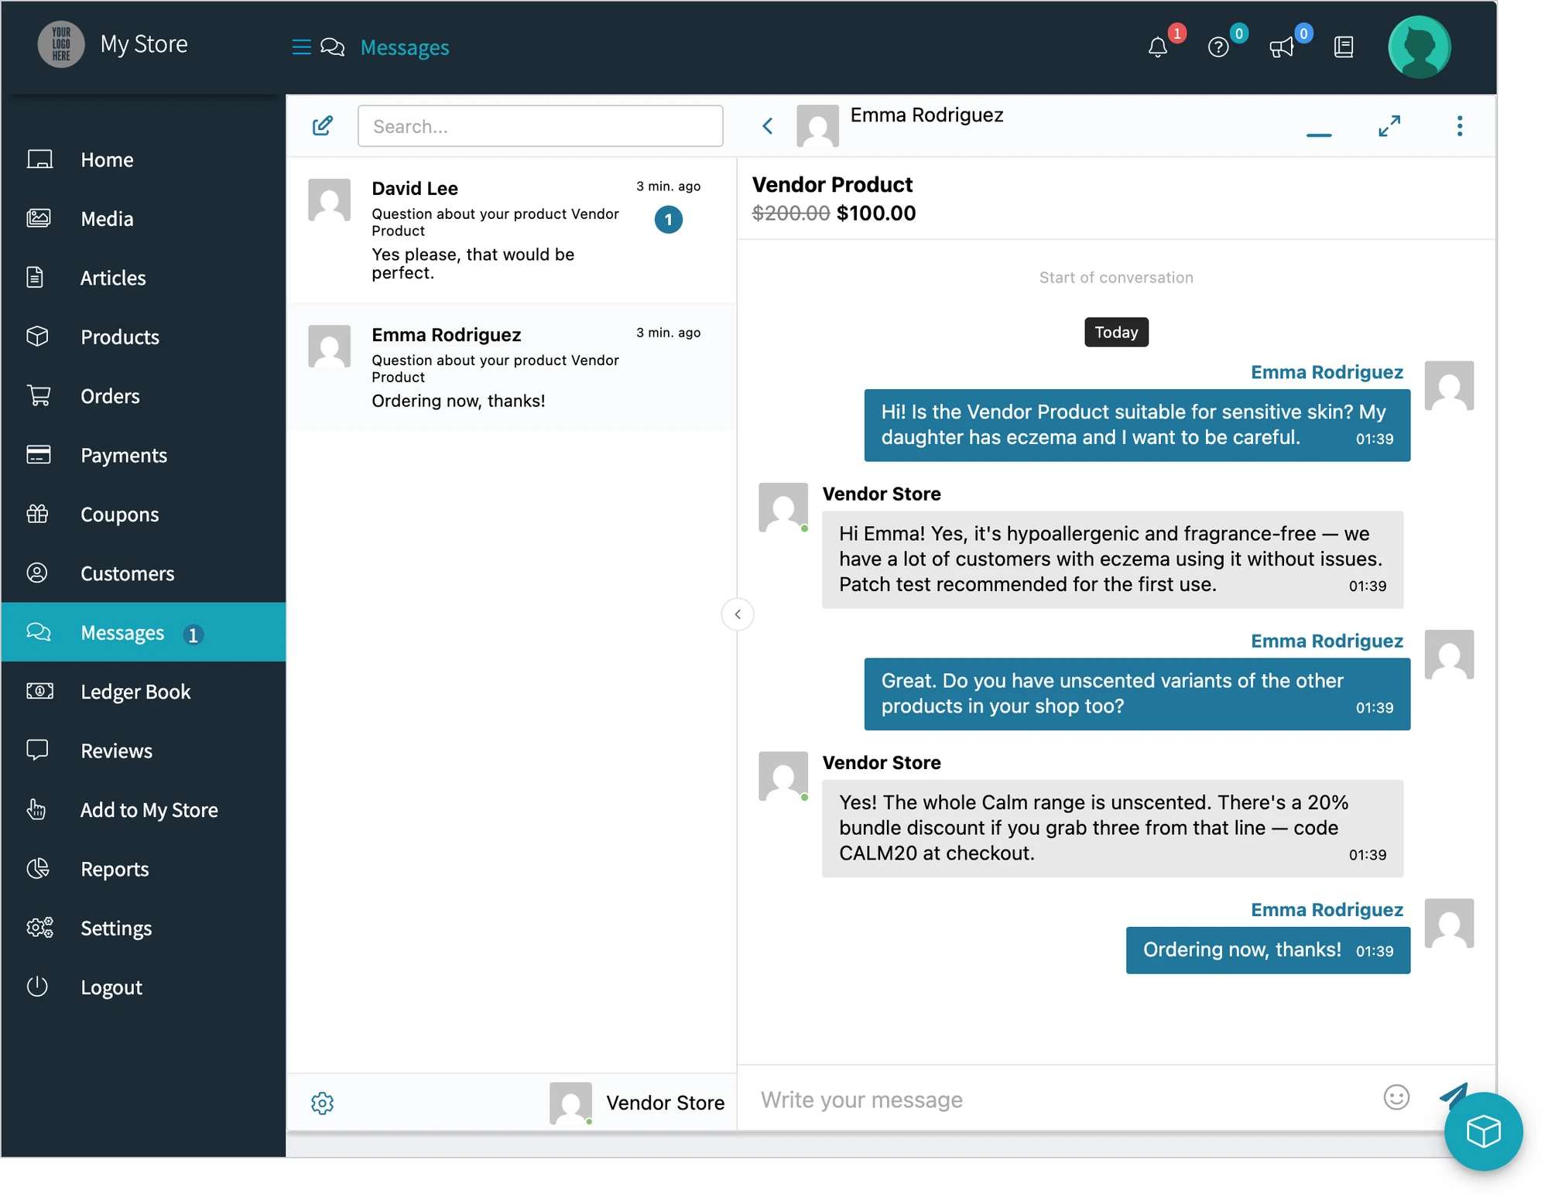This screenshot has height=1197, width=1548.
Task: Click the floating box widget button
Action: [x=1483, y=1131]
